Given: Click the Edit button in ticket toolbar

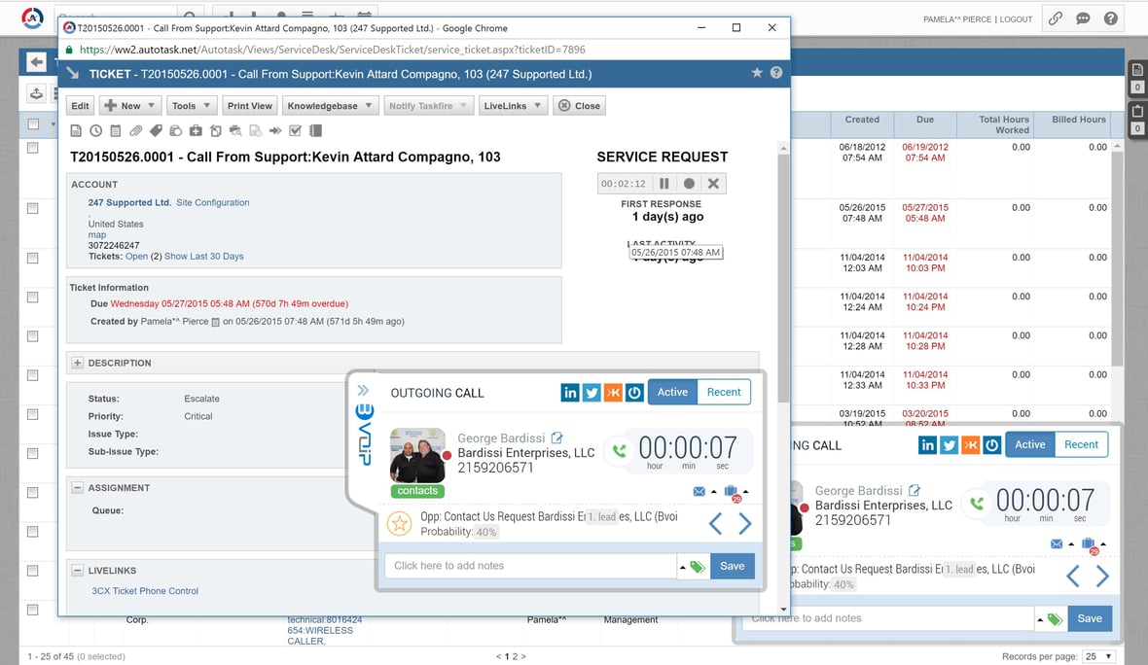Looking at the screenshot, I should click(x=80, y=106).
